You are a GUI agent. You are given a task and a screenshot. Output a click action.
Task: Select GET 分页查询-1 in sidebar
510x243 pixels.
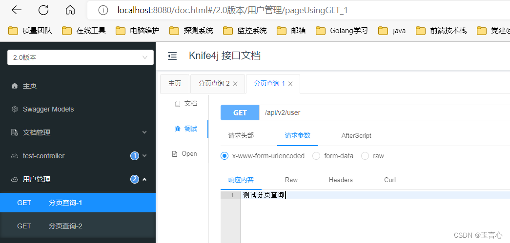coord(78,203)
